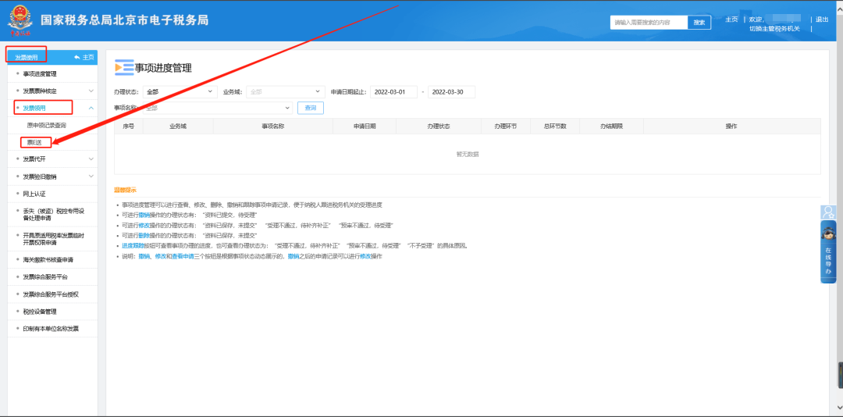Click the page title 国家税务总局北京市电子税务局

tap(125, 20)
